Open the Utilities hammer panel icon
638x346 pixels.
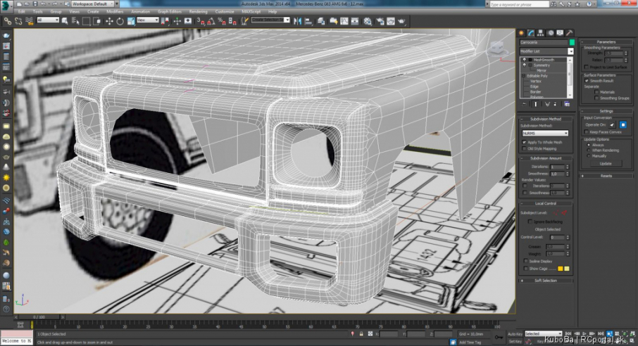pos(570,33)
